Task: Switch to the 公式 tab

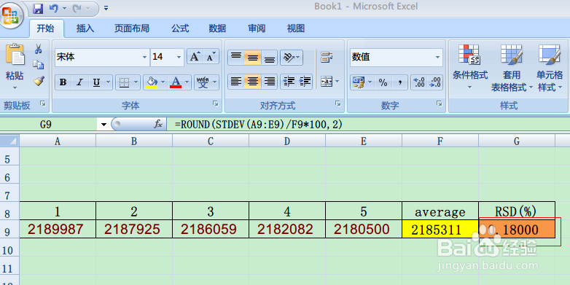Action: (x=180, y=28)
